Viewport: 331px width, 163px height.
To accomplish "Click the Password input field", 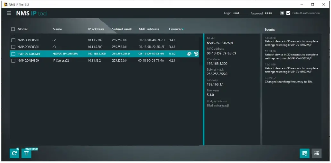I will pos(272,13).
